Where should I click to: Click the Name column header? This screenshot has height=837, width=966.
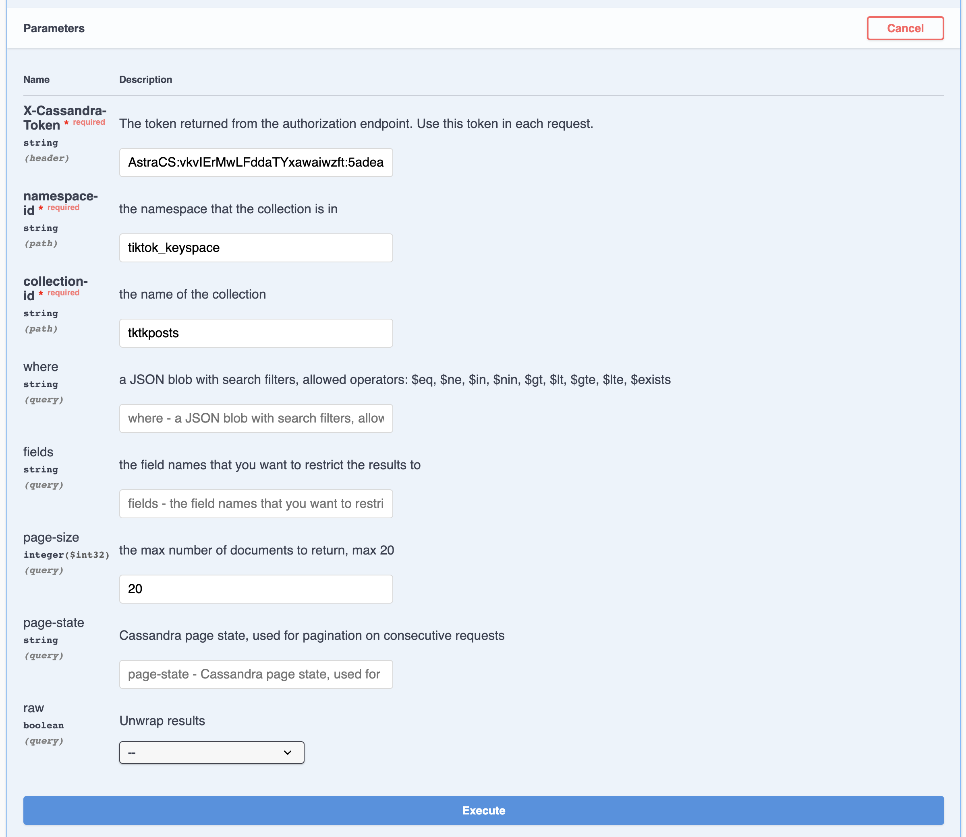pyautogui.click(x=37, y=79)
